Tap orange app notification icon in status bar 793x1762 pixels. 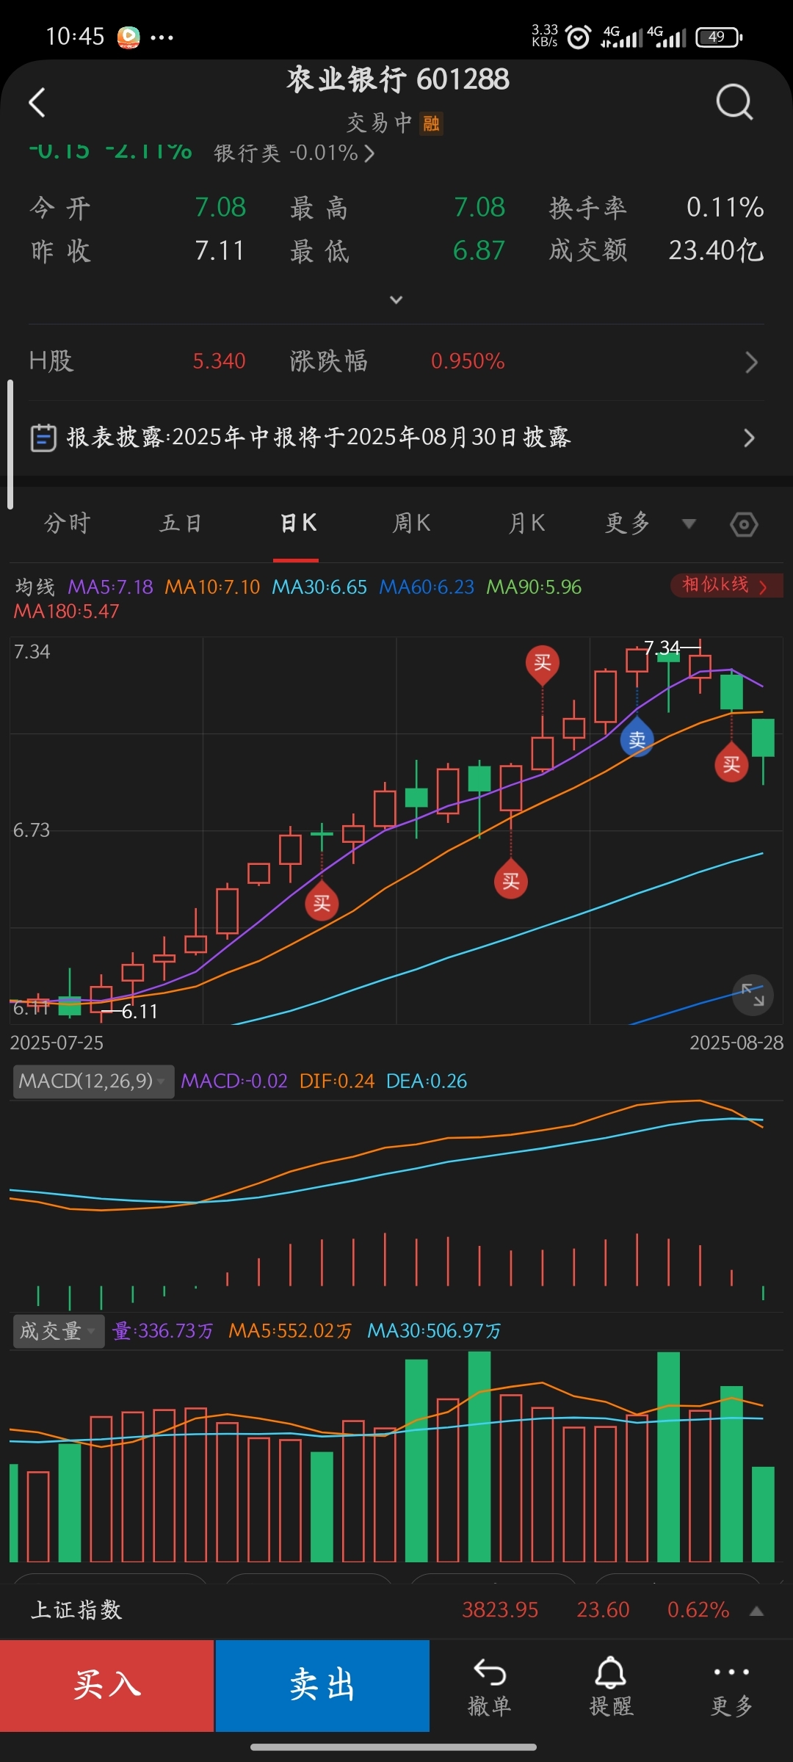point(128,37)
